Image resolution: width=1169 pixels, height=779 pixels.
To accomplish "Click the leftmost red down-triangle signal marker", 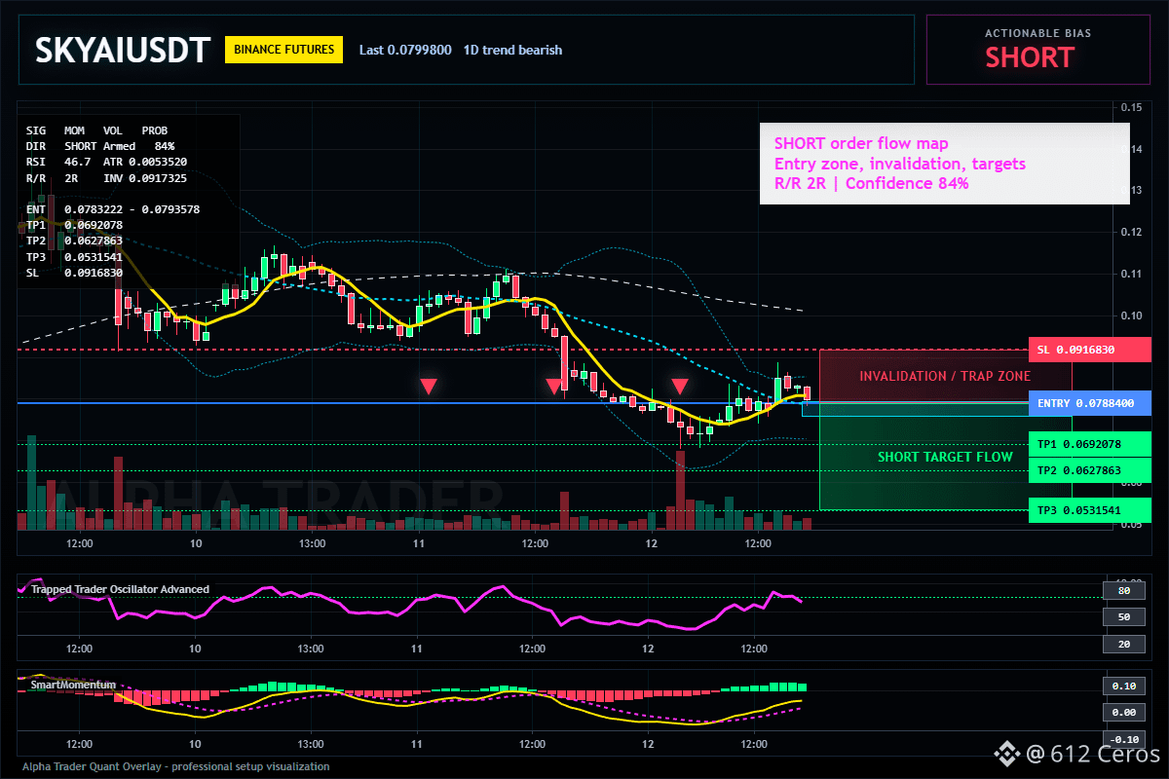I will point(428,387).
